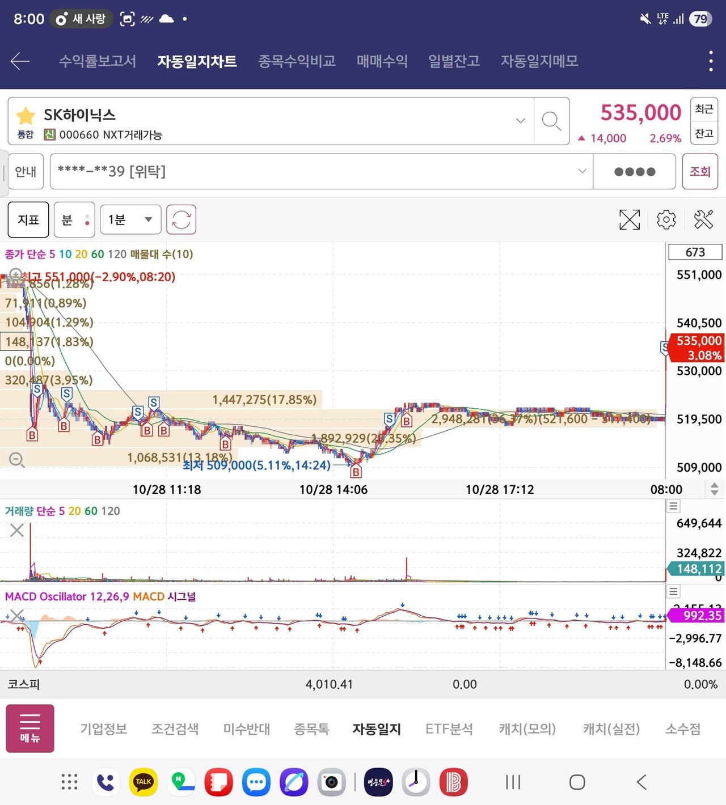Screen dimensions: 726x805
Task: Open 종목수익비교 from the top menu
Action: (296, 61)
